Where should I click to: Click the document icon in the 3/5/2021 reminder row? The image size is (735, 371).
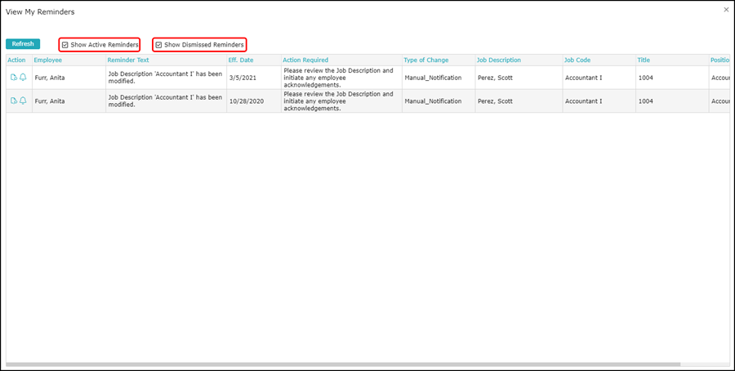click(14, 78)
